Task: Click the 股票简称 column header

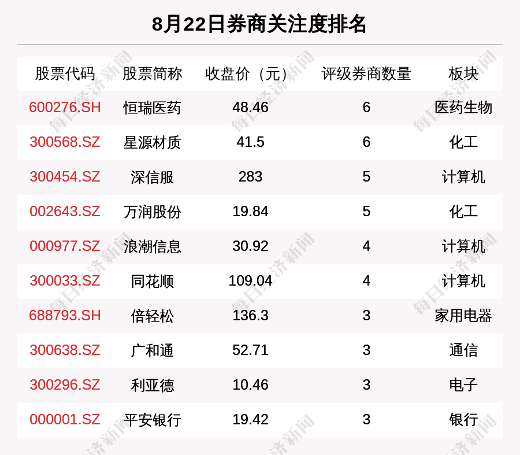Action: click(152, 73)
